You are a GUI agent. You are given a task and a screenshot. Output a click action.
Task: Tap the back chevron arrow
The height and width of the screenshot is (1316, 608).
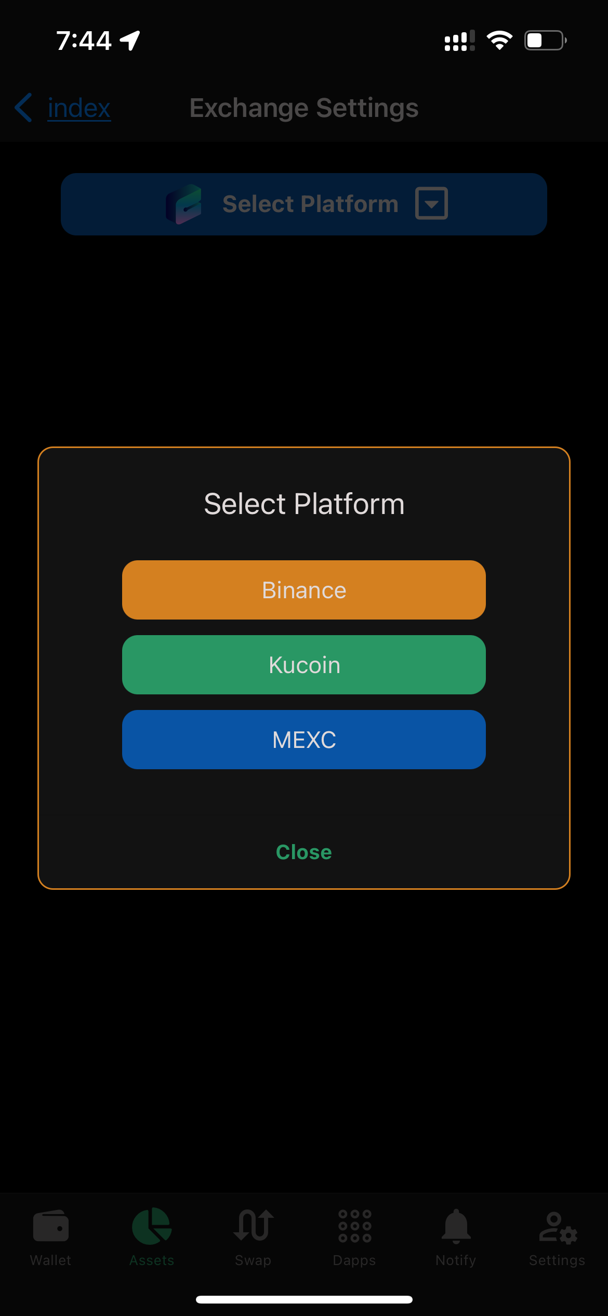(23, 108)
